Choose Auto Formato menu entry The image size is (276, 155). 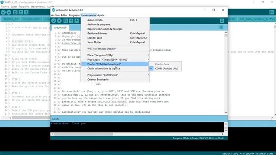pos(115,20)
